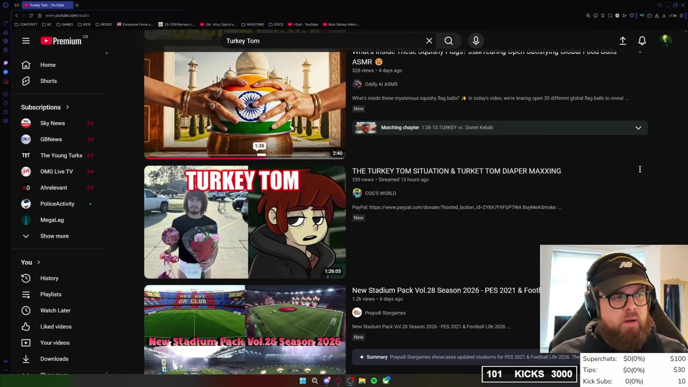
Task: Open COG'S WORLD channel
Action: pos(381,193)
